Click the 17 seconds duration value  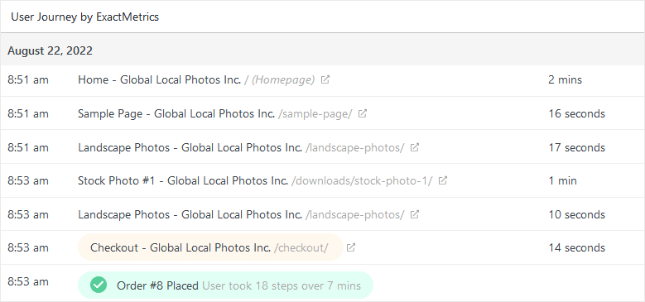tap(577, 147)
